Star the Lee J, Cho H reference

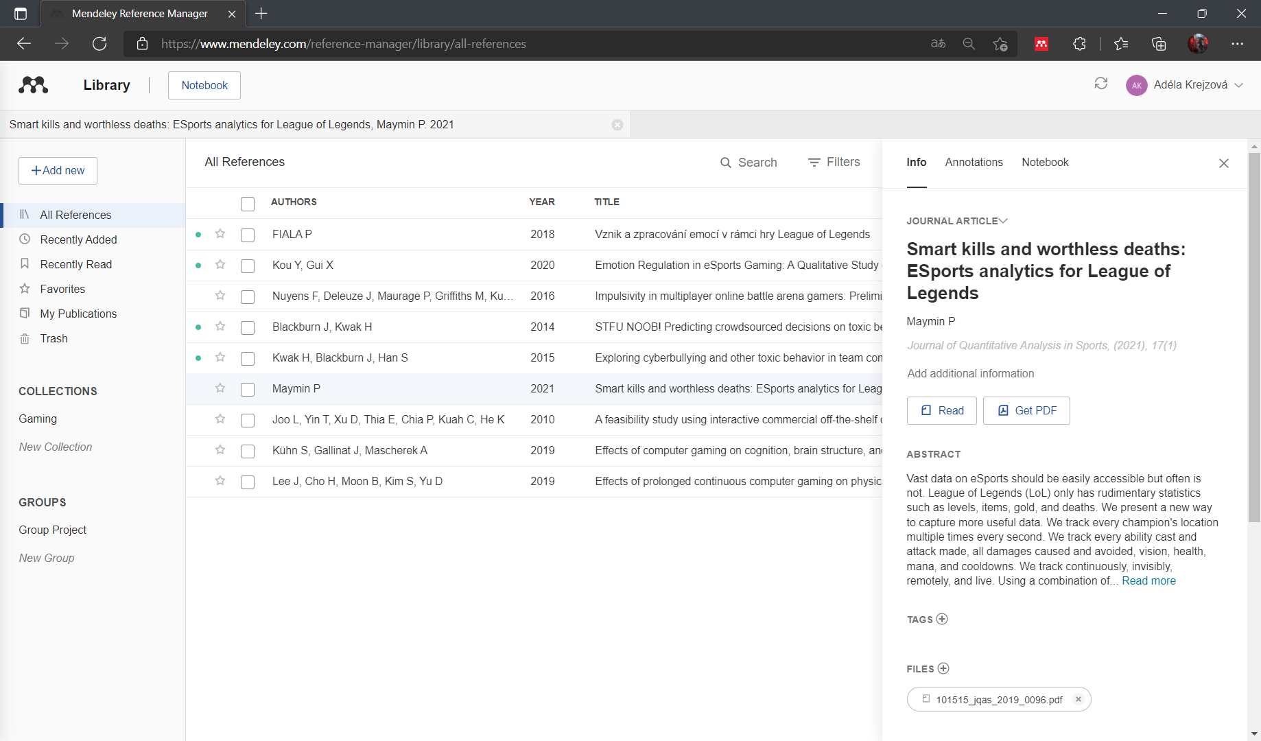pos(220,480)
